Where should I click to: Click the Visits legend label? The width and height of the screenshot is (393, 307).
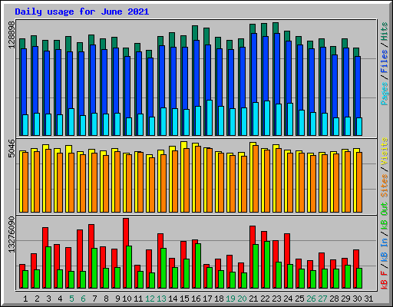385,151
